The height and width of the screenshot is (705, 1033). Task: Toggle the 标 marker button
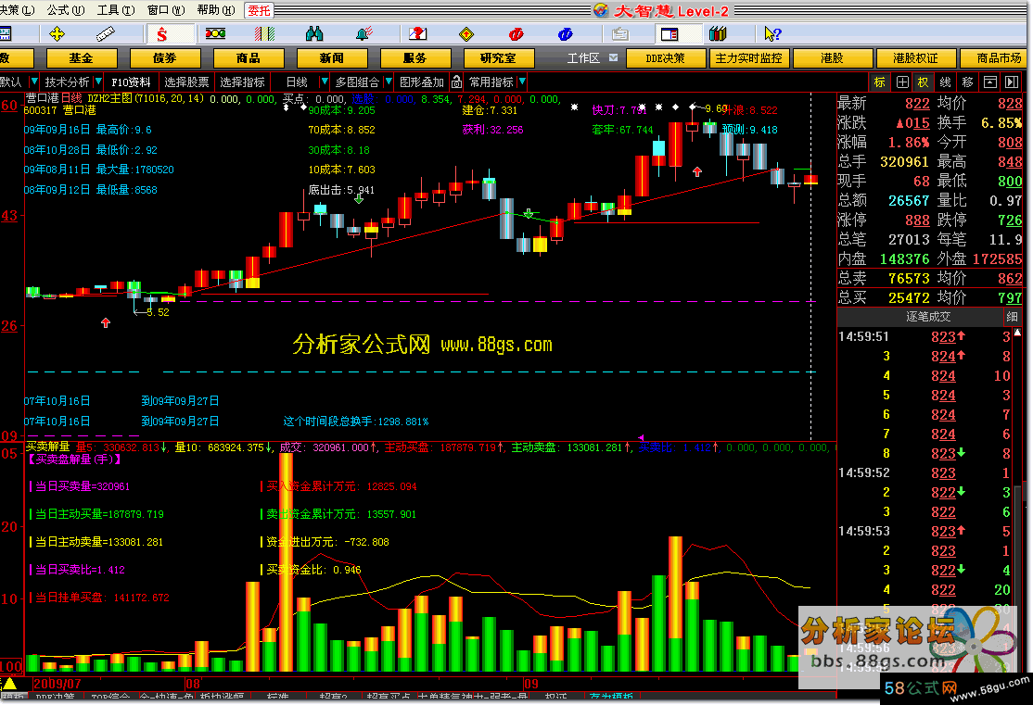[880, 82]
